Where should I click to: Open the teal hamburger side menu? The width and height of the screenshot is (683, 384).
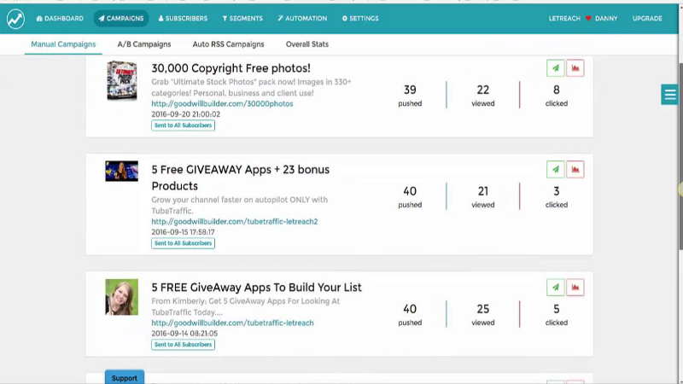[x=670, y=95]
